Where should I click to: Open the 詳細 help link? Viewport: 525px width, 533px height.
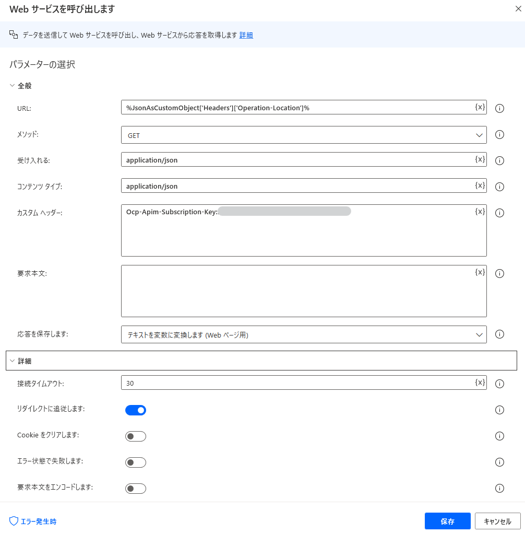point(246,35)
